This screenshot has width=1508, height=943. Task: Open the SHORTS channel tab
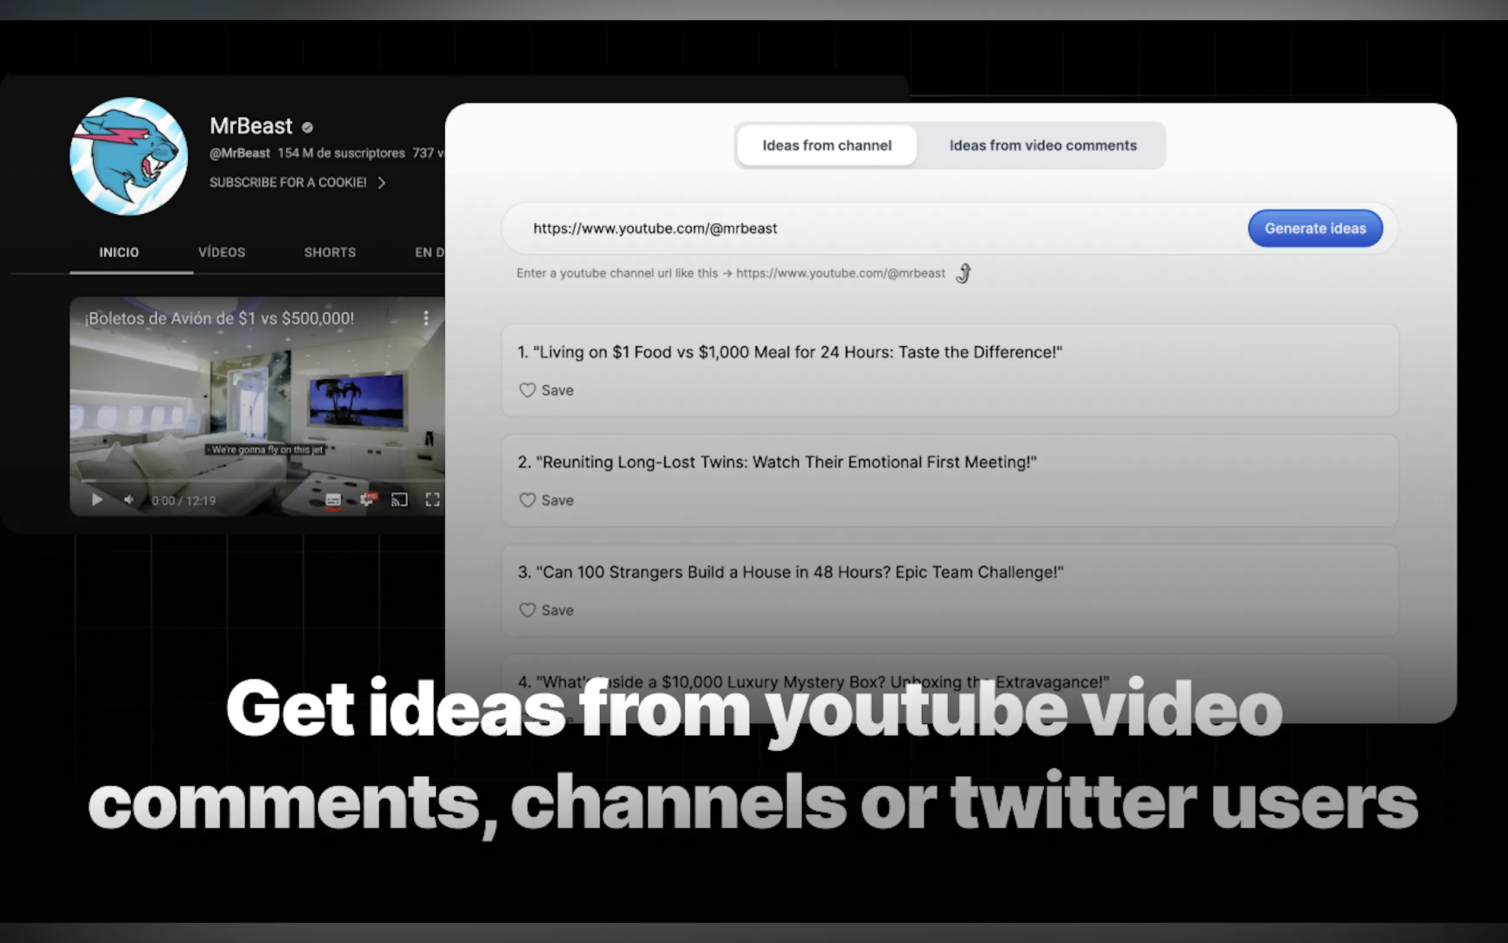pyautogui.click(x=330, y=252)
